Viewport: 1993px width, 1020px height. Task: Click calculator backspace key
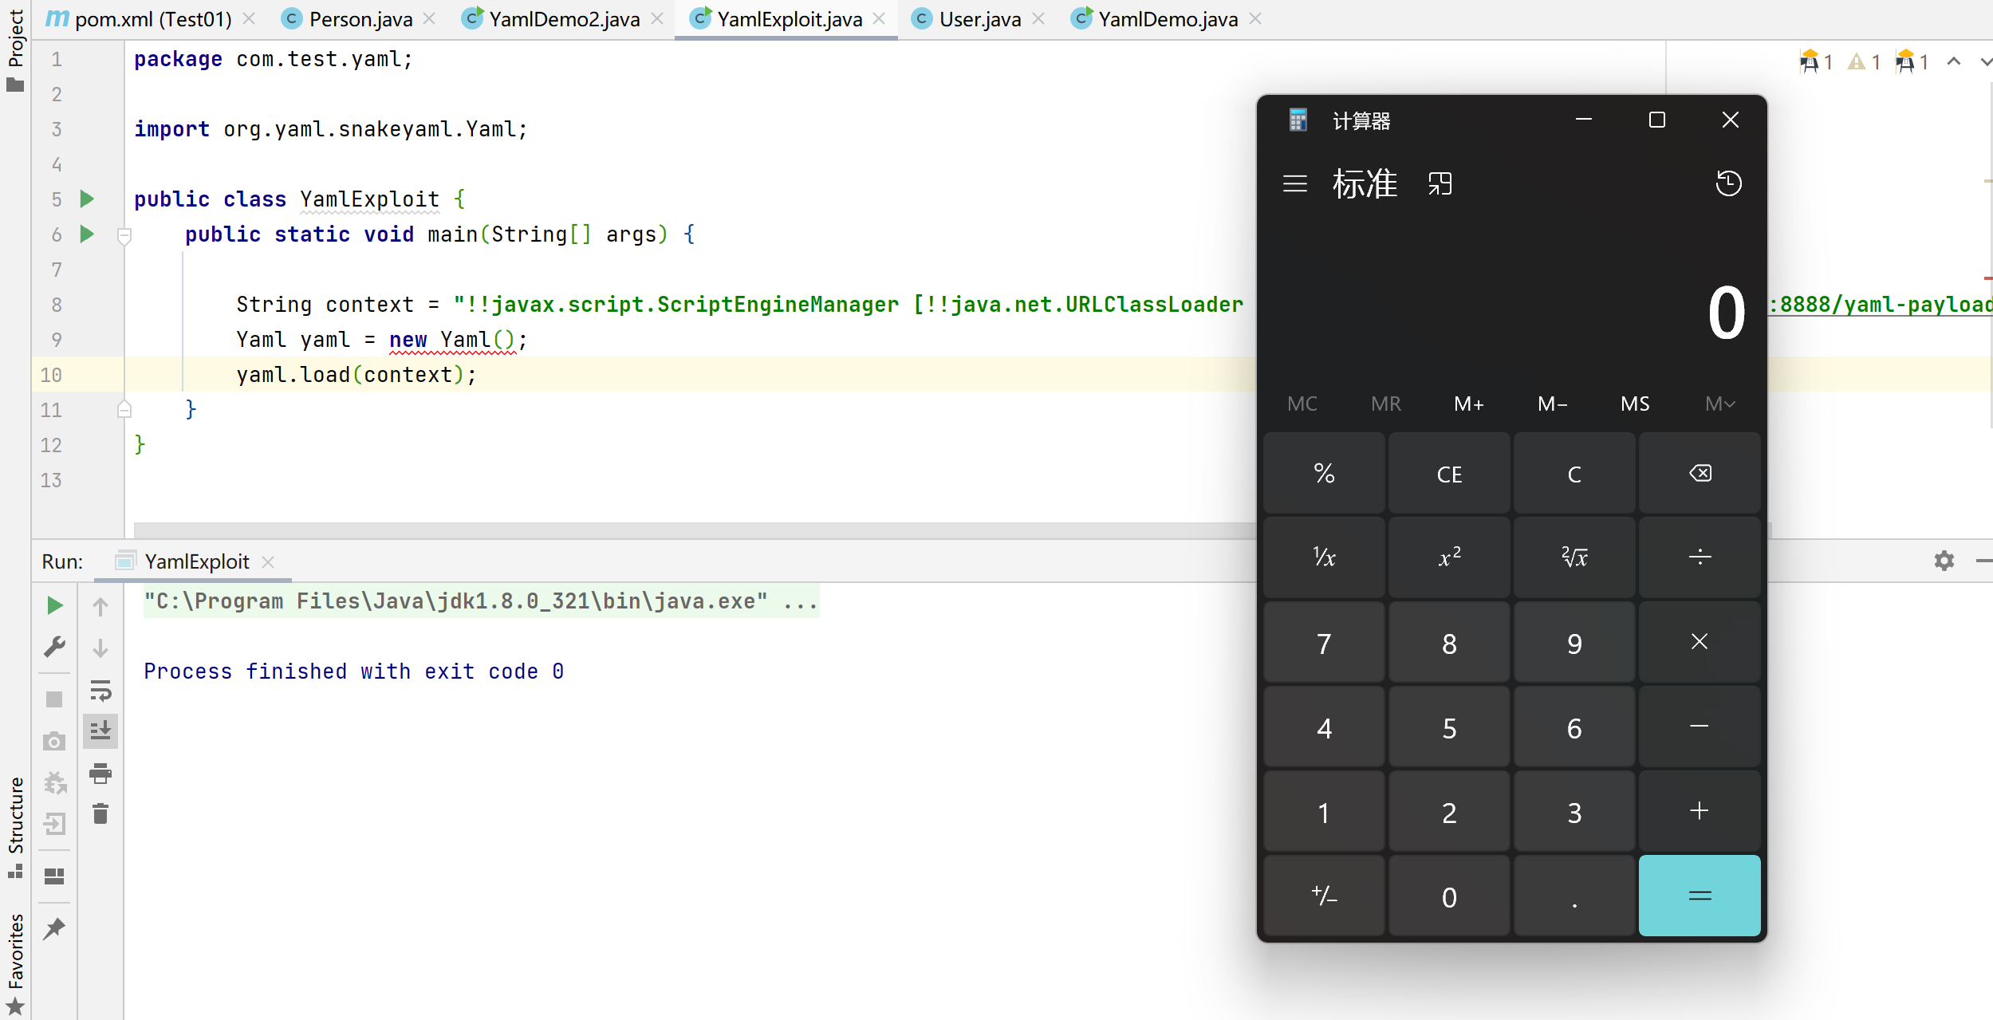[x=1700, y=474]
